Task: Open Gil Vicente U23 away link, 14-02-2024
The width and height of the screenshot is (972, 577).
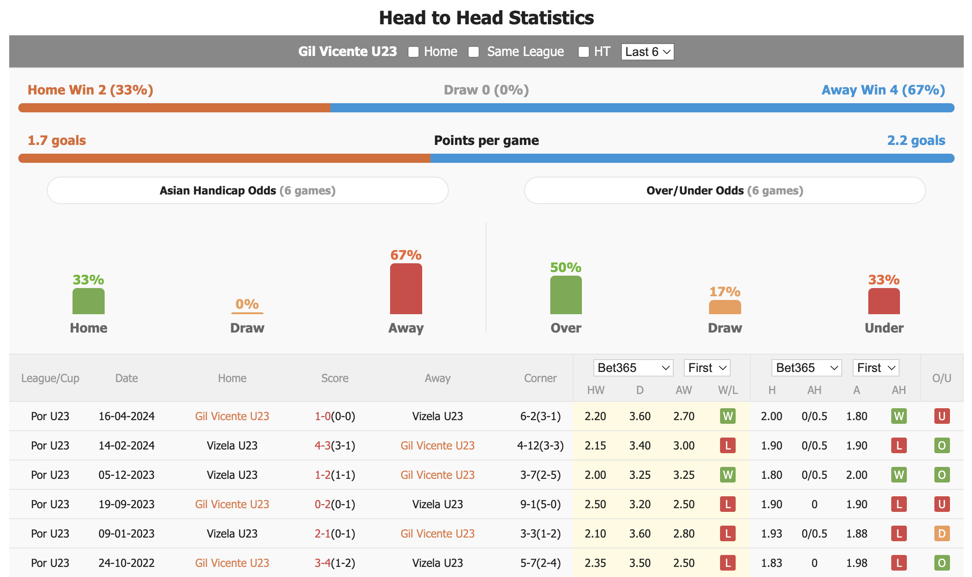Action: [x=437, y=445]
